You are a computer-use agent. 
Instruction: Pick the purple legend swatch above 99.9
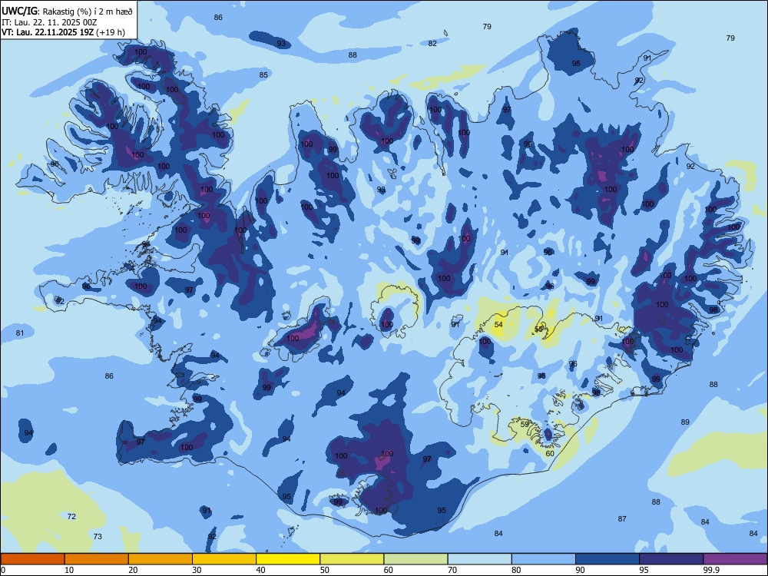click(735, 559)
